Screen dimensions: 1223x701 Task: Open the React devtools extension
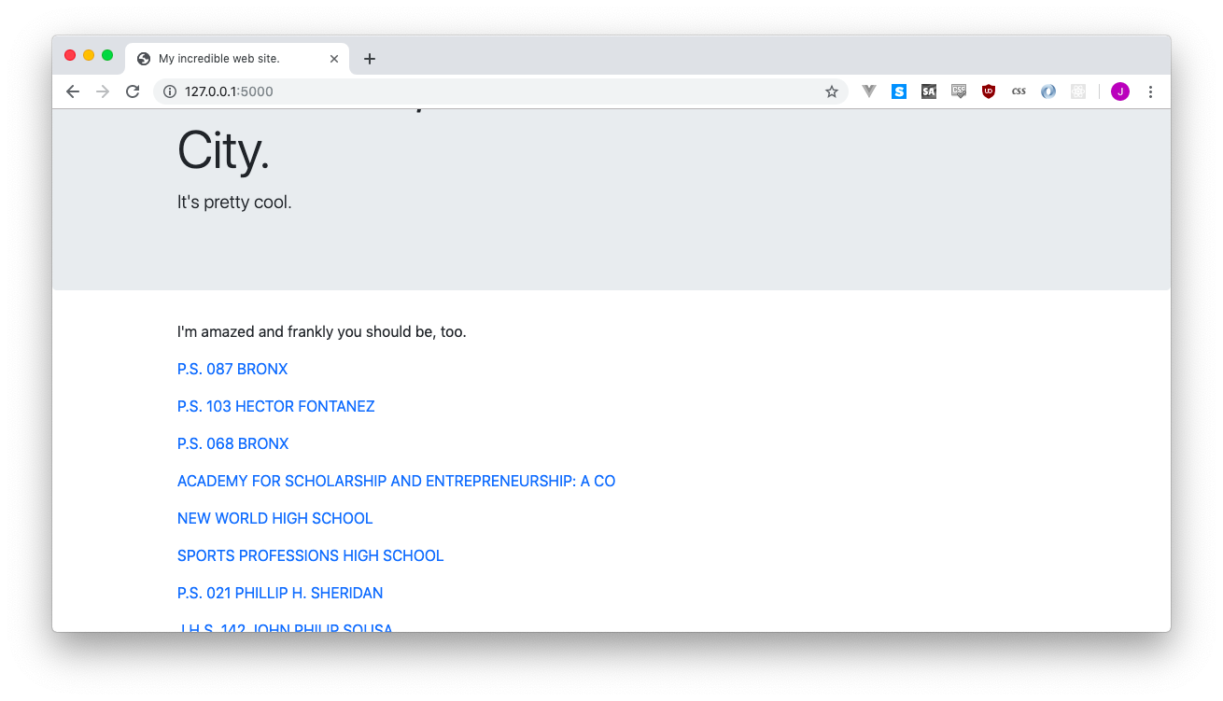(1078, 91)
